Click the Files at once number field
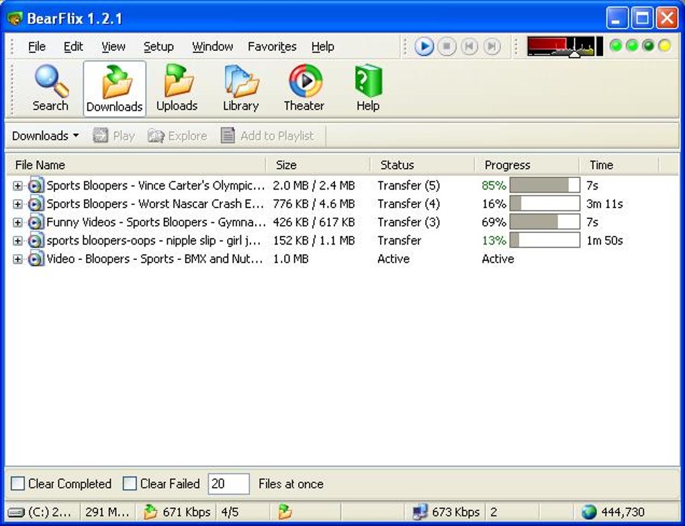This screenshot has width=685, height=526. tap(228, 484)
